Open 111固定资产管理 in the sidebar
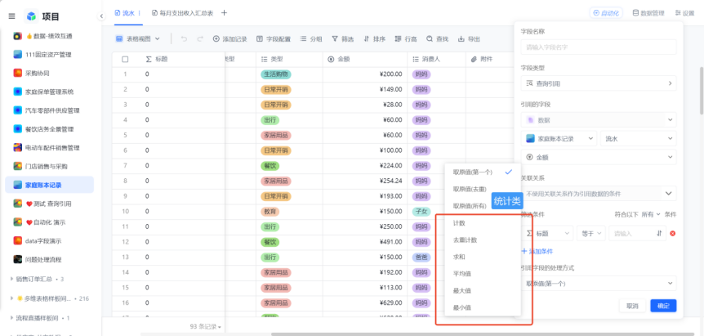Image resolution: width=704 pixels, height=336 pixels. coord(48,54)
